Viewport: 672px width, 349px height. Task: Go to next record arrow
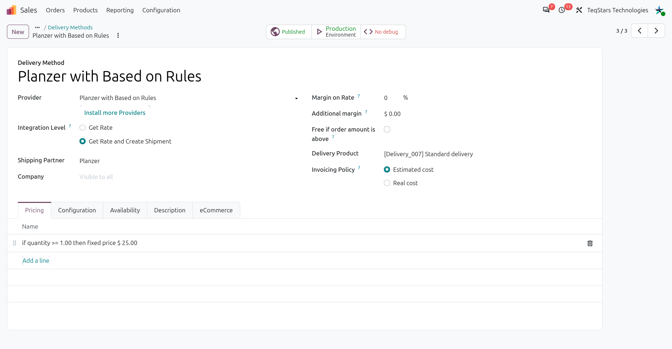[x=656, y=31]
